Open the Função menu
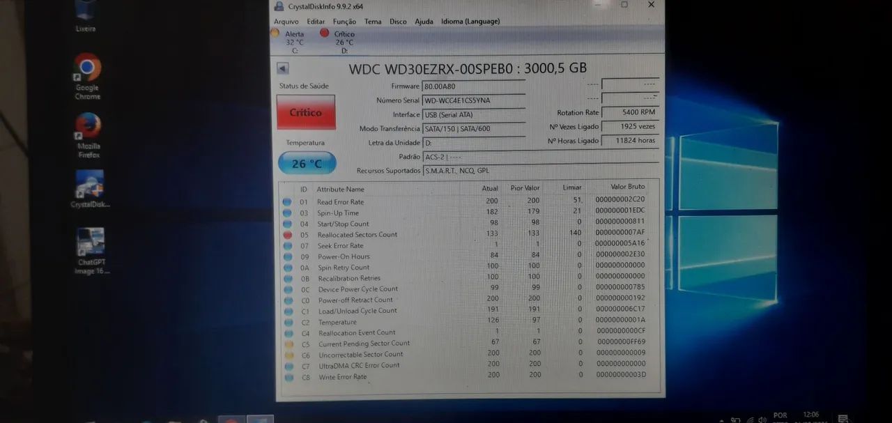The image size is (892, 423). coord(344,22)
